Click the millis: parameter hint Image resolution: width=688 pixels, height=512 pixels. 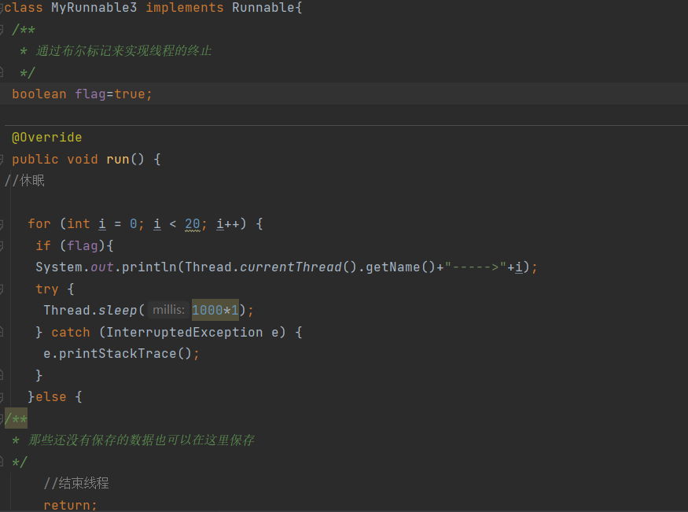coord(168,310)
